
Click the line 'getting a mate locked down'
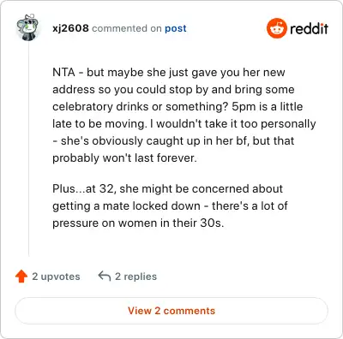(170, 205)
